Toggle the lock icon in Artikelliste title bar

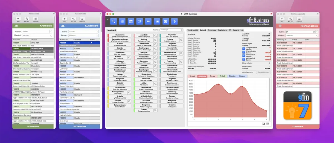54,14
